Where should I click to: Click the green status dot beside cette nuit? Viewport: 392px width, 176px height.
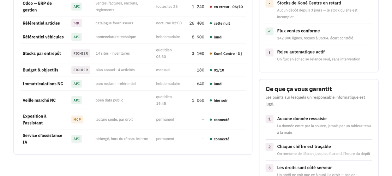[211, 23]
